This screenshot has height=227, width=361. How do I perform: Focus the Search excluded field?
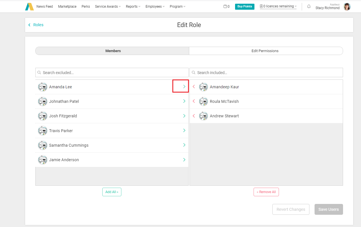[114, 73]
